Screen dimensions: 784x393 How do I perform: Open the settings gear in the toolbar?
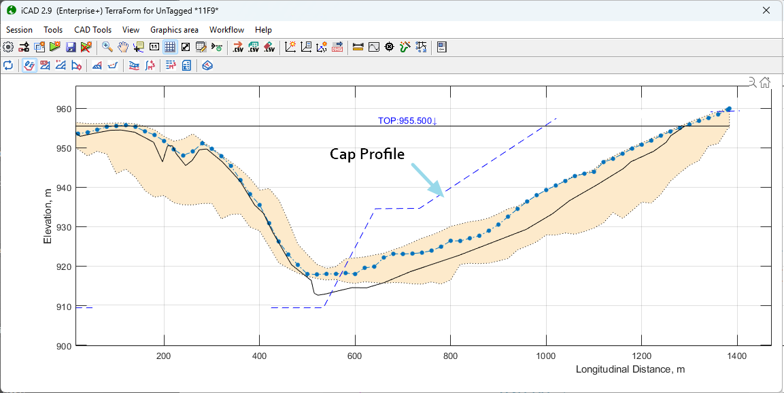click(8, 48)
